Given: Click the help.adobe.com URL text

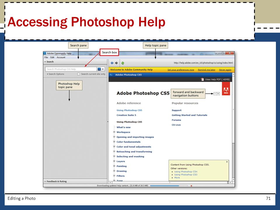Looking at the screenshot, I should coord(203,63).
